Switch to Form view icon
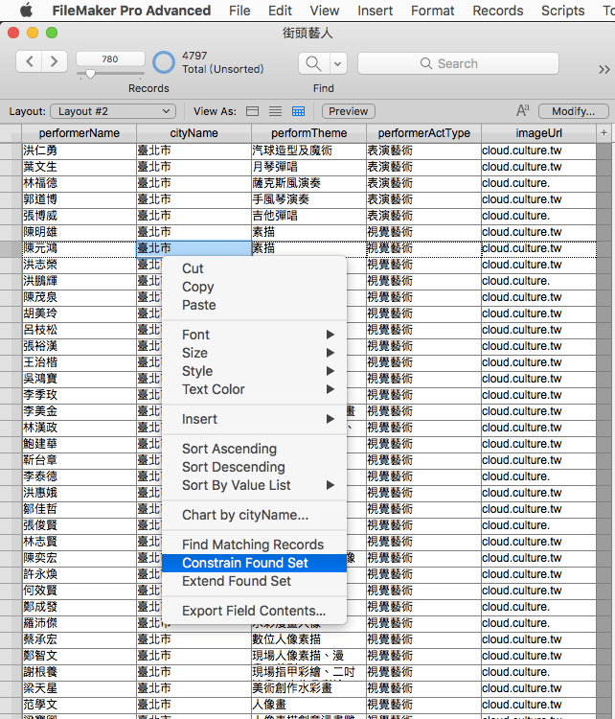Viewport: 615px width, 719px height. 252,111
